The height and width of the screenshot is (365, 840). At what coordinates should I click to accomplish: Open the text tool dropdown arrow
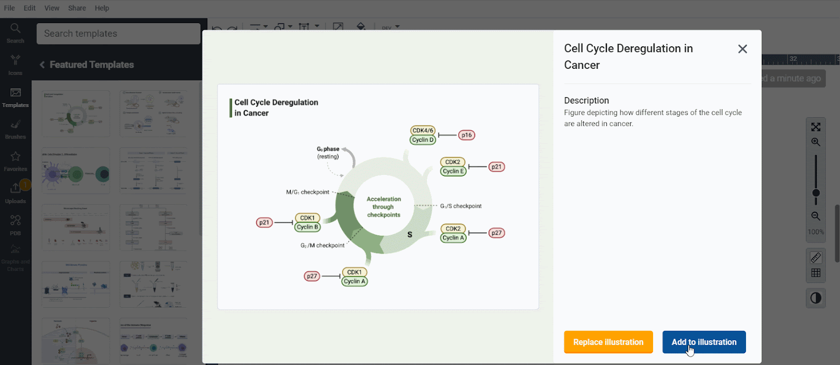pyautogui.click(x=317, y=26)
